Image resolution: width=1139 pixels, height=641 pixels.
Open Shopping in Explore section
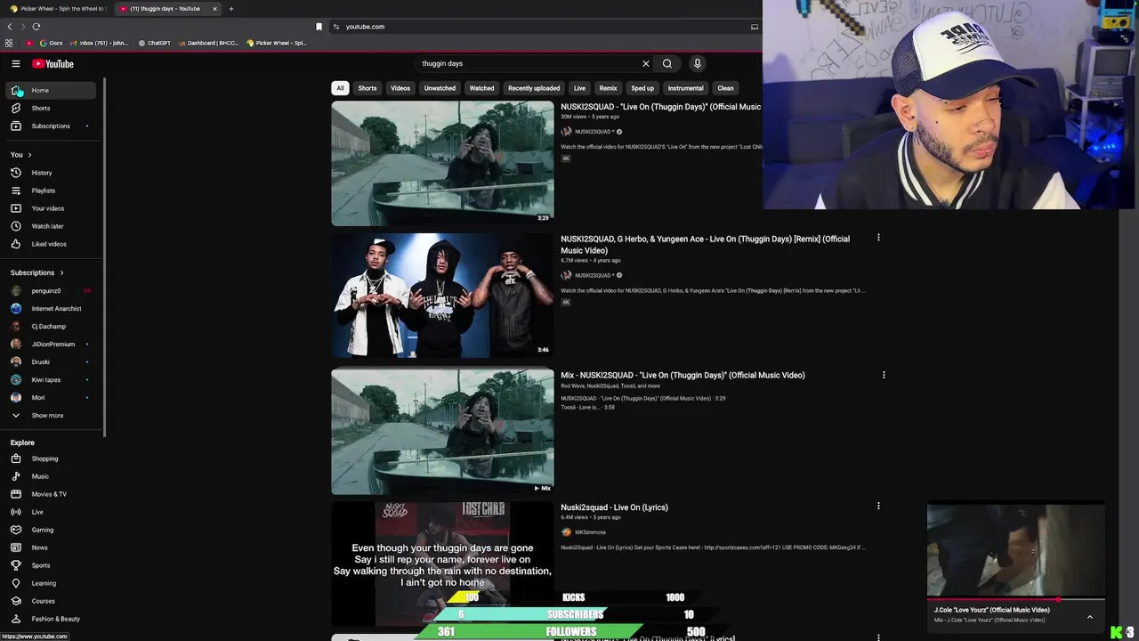52,458
